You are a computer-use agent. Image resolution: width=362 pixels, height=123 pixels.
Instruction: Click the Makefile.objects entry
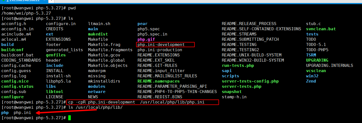[108, 65]
